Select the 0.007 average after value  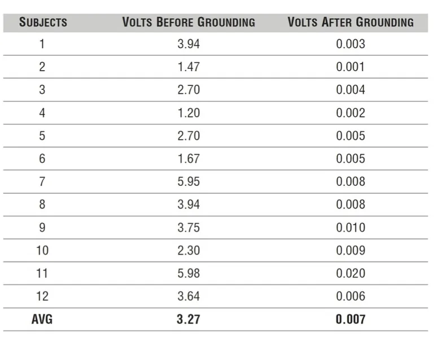[x=351, y=319]
